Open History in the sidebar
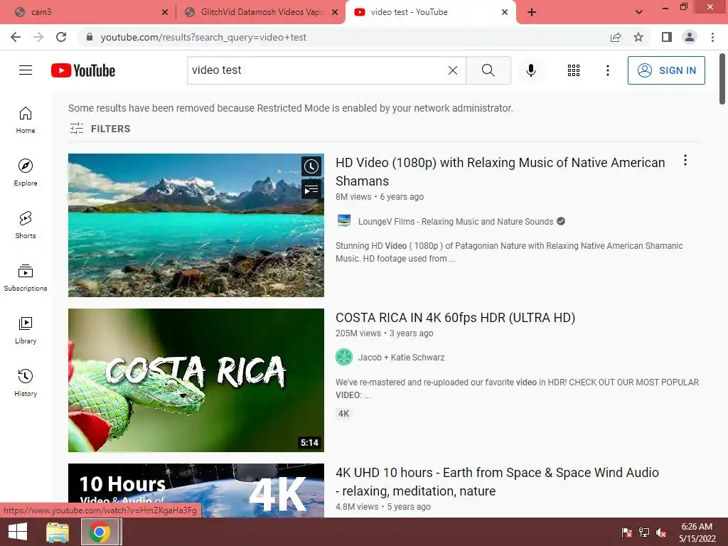This screenshot has height=546, width=728. [26, 382]
